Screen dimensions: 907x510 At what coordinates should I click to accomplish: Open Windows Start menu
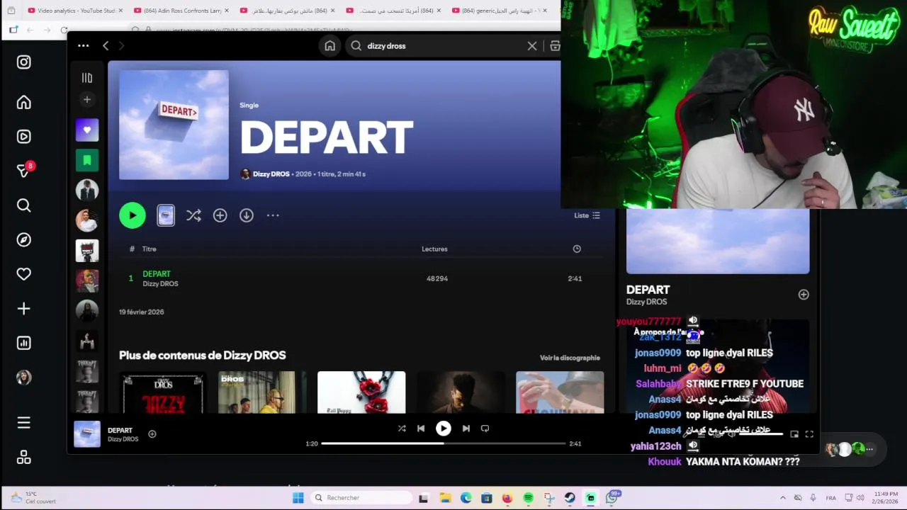[298, 498]
